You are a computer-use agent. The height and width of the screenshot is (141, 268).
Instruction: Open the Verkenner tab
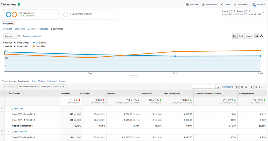[x=8, y=24]
